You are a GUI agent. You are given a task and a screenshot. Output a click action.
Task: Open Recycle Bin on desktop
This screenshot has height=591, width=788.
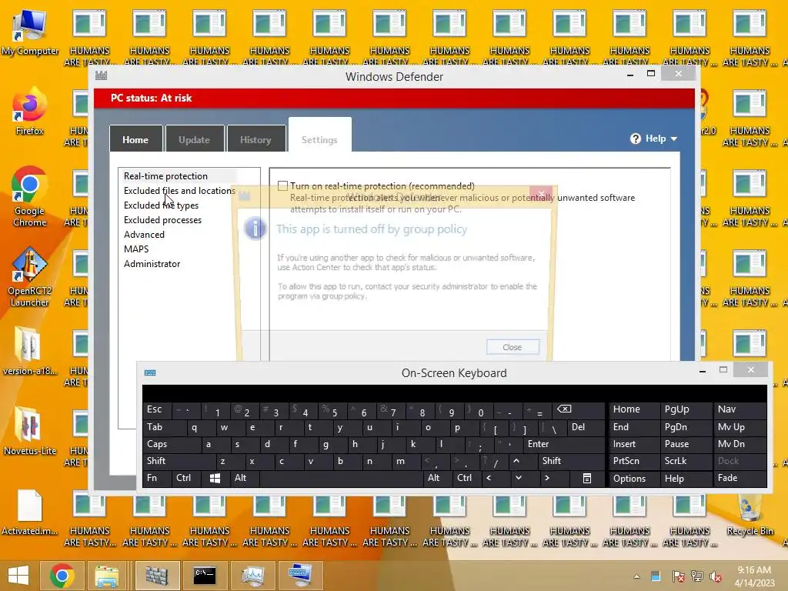[750, 515]
